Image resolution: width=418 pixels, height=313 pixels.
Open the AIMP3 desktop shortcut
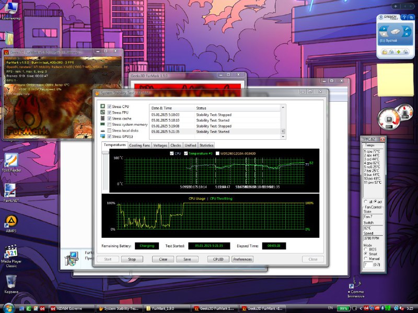click(11, 224)
